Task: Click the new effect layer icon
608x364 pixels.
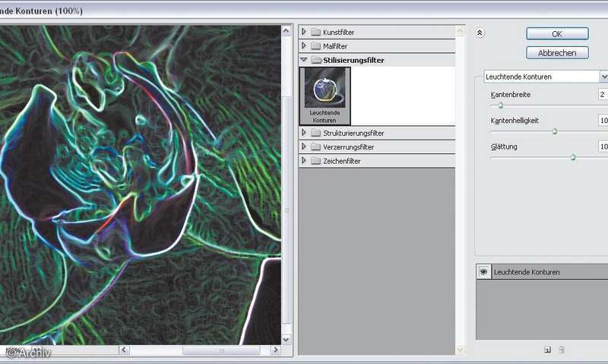Action: coord(546,350)
